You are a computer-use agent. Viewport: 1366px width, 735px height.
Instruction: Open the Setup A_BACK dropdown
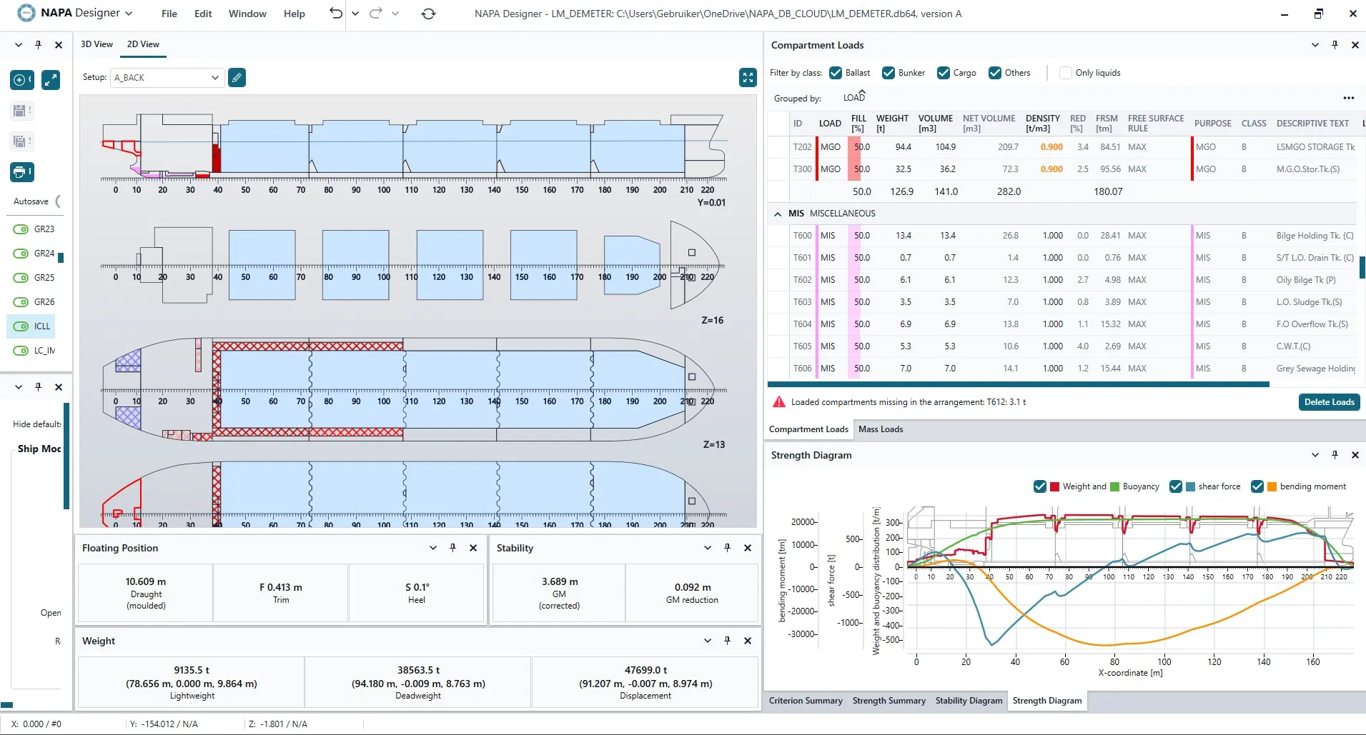click(x=167, y=77)
